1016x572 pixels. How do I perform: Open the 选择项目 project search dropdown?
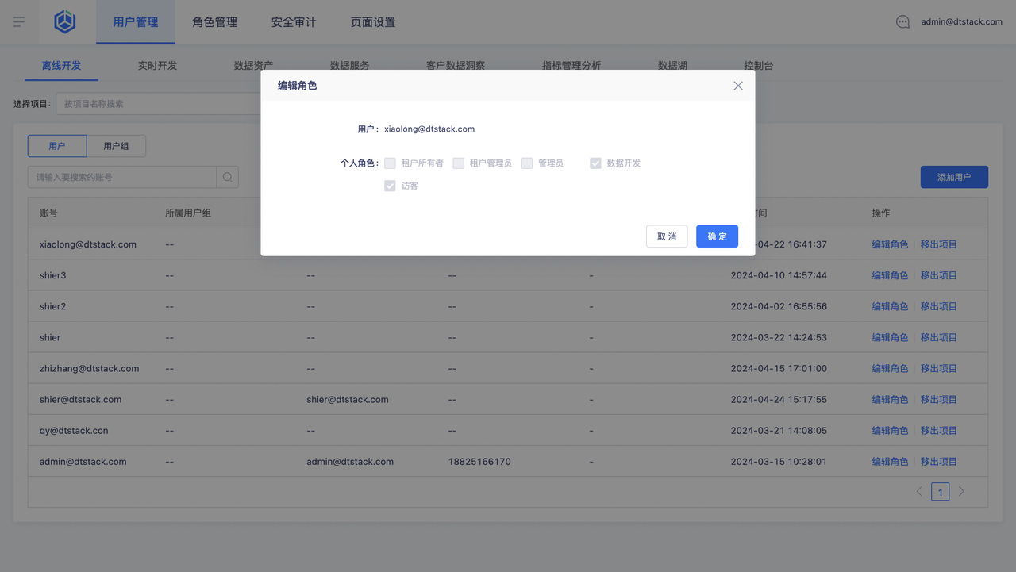159,104
